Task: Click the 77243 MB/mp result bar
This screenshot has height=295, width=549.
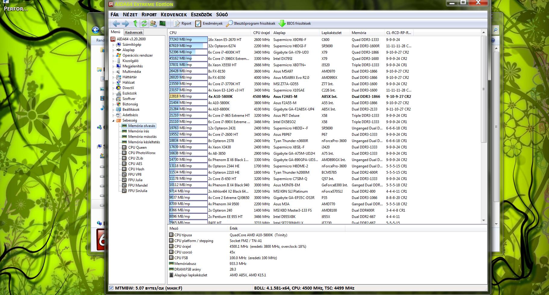Action: point(188,39)
